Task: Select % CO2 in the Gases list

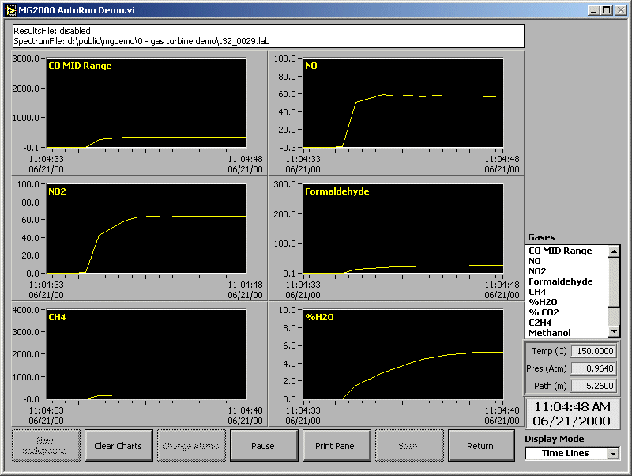Action: (x=544, y=312)
